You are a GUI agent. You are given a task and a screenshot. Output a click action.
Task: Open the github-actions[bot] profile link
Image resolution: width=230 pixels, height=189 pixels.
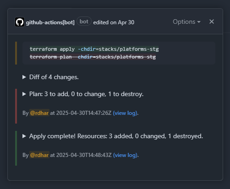50,22
